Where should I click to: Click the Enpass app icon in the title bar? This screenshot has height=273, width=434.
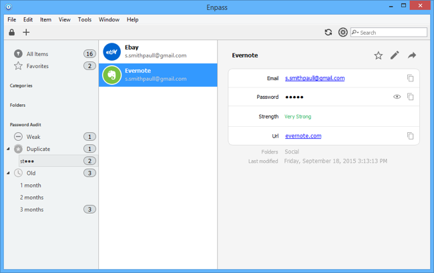pos(9,7)
